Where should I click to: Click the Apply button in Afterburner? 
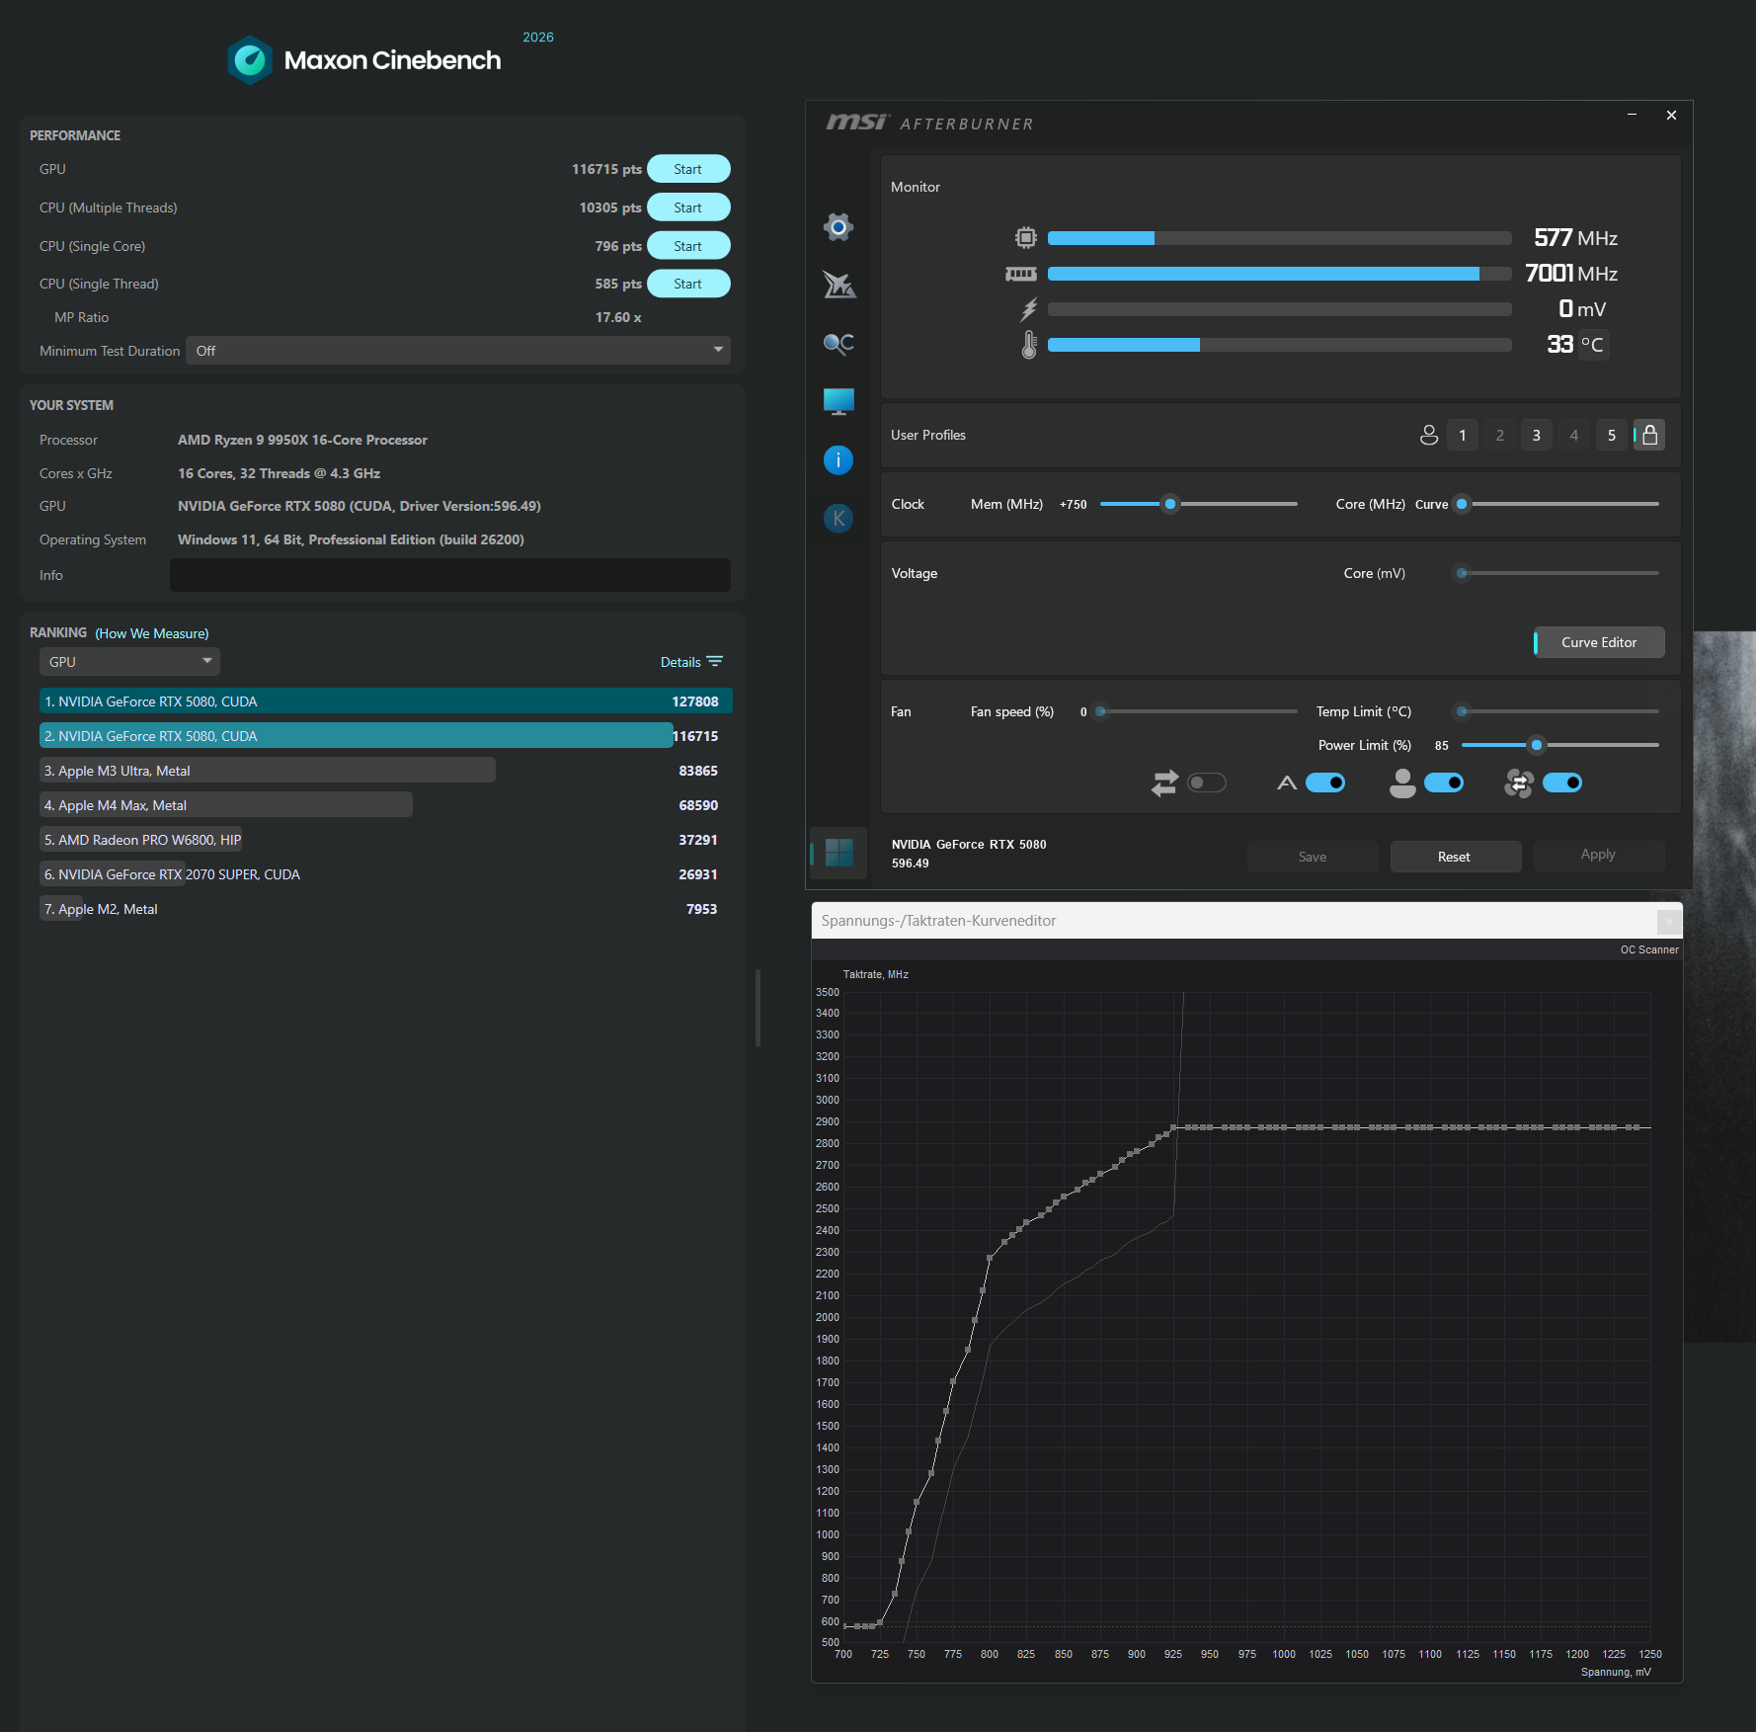(1598, 855)
